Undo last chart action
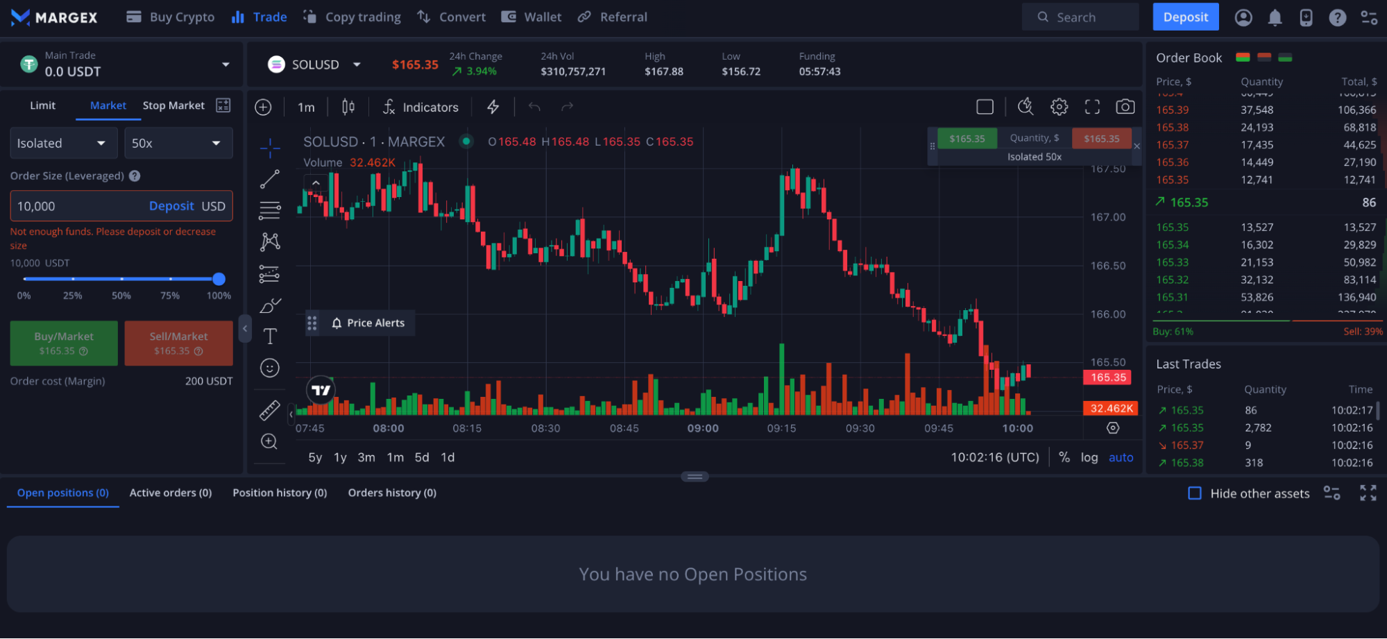The width and height of the screenshot is (1387, 639). [534, 107]
